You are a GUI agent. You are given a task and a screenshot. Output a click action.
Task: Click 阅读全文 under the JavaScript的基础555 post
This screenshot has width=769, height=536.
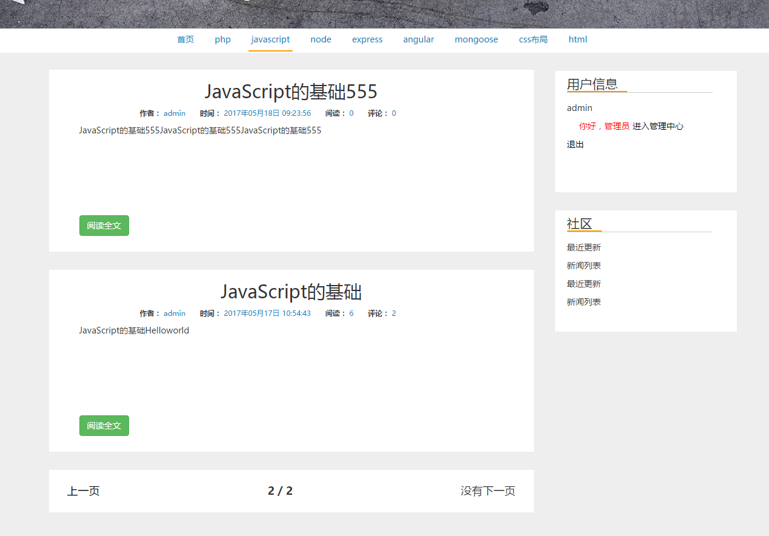[x=104, y=226]
